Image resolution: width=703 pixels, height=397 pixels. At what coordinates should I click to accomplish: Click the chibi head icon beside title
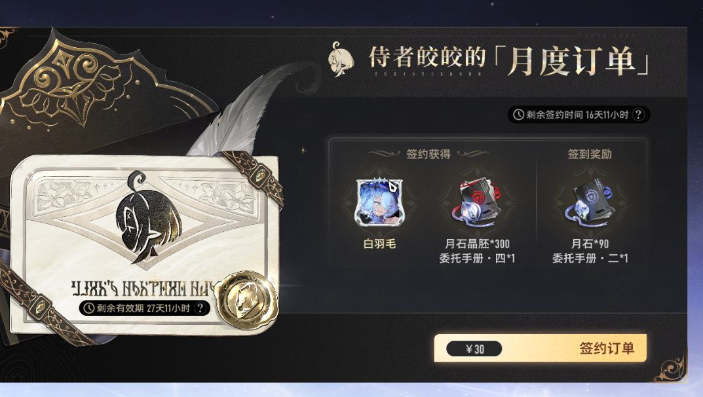tap(341, 60)
